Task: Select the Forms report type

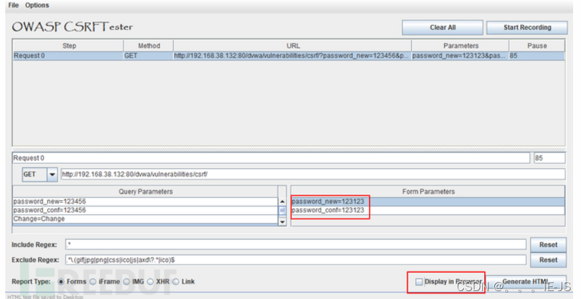Action: coord(61,282)
